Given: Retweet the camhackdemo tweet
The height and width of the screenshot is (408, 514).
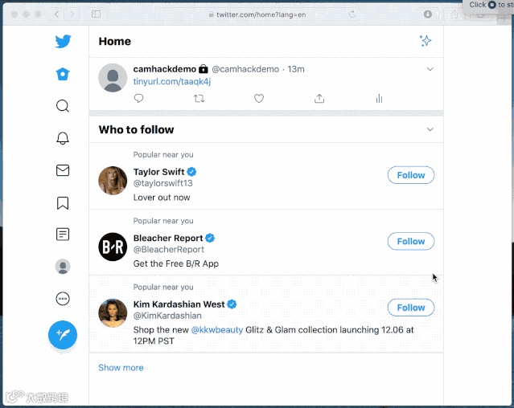Looking at the screenshot, I should 199,98.
